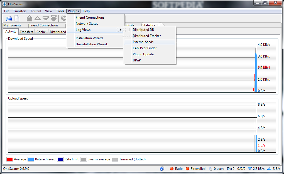Choose Friend Connections in Plugins menu
Screen dimensions: 284x174
96,17
